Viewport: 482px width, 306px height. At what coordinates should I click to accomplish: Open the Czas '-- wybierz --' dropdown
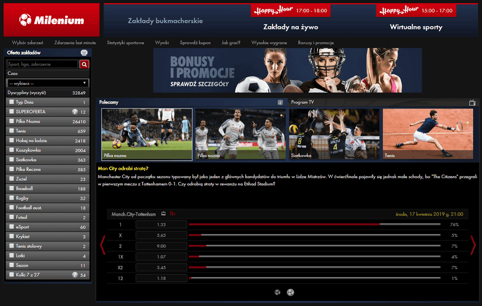click(x=48, y=83)
